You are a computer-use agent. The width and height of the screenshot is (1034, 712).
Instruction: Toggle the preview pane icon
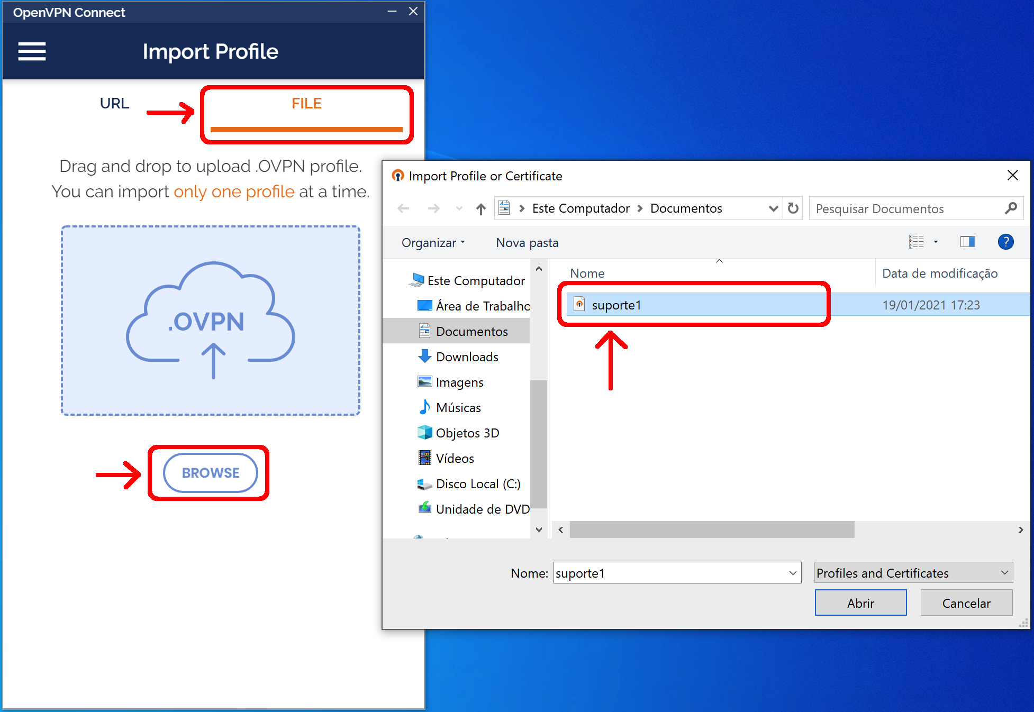click(x=967, y=242)
